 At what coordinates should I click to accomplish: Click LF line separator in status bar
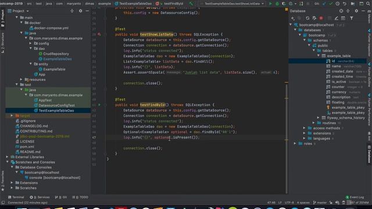(280, 203)
